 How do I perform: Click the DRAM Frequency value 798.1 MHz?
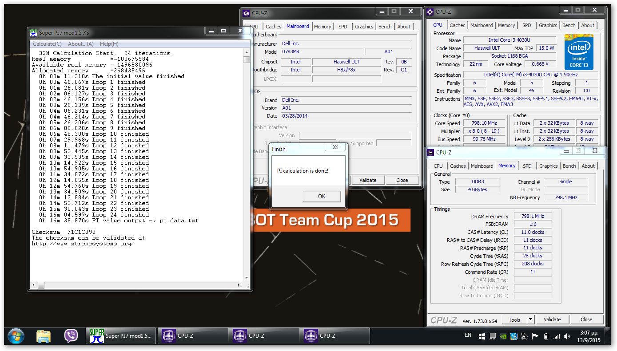pos(533,217)
